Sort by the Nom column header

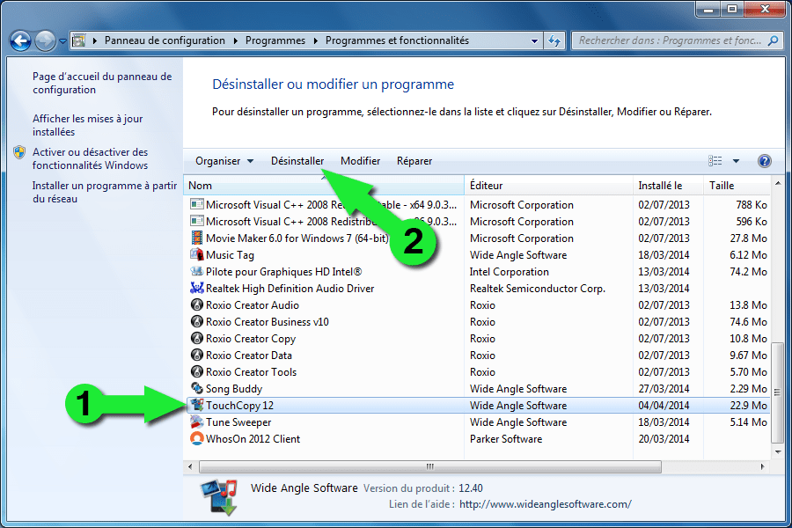[324, 186]
